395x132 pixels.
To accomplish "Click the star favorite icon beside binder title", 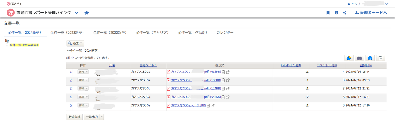I will click(87, 13).
